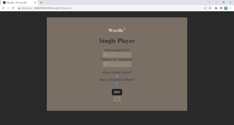The image size is (234, 125).
Task: Click the Word Length (3-10) label
Action: point(117,50)
